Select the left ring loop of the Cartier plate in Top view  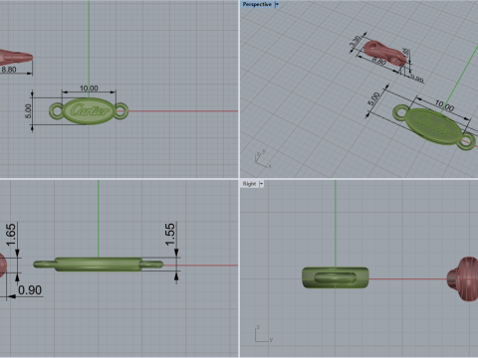coord(57,110)
